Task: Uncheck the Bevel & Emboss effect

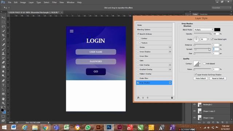Action: coord(138,34)
